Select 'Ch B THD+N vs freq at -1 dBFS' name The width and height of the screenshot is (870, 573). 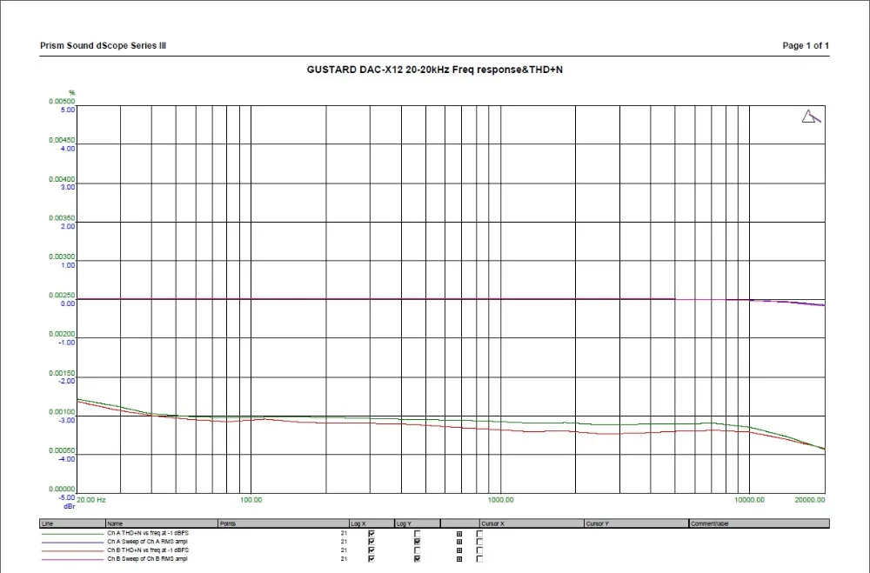click(148, 550)
